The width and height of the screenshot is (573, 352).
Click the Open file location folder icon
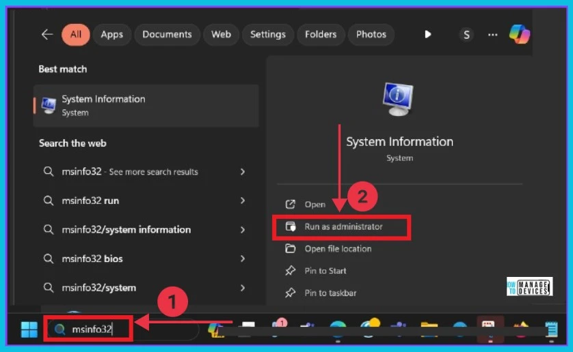[291, 248]
